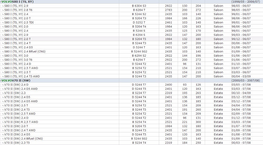Select the S80 I (TS, XY) 2.5 T row
This screenshot has width=263, height=145.
pyautogui.click(x=131, y=72)
